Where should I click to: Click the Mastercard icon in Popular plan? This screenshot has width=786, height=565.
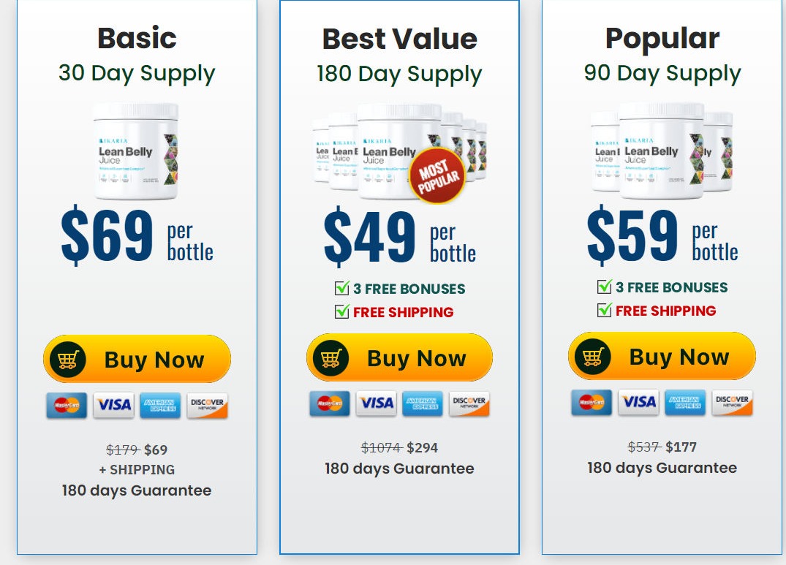(592, 403)
